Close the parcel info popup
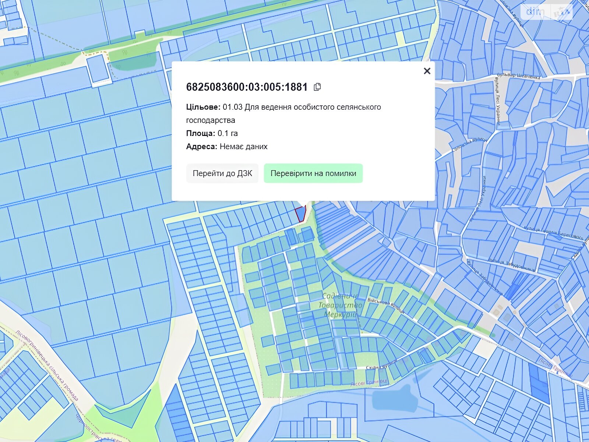The image size is (589, 442). tap(427, 71)
